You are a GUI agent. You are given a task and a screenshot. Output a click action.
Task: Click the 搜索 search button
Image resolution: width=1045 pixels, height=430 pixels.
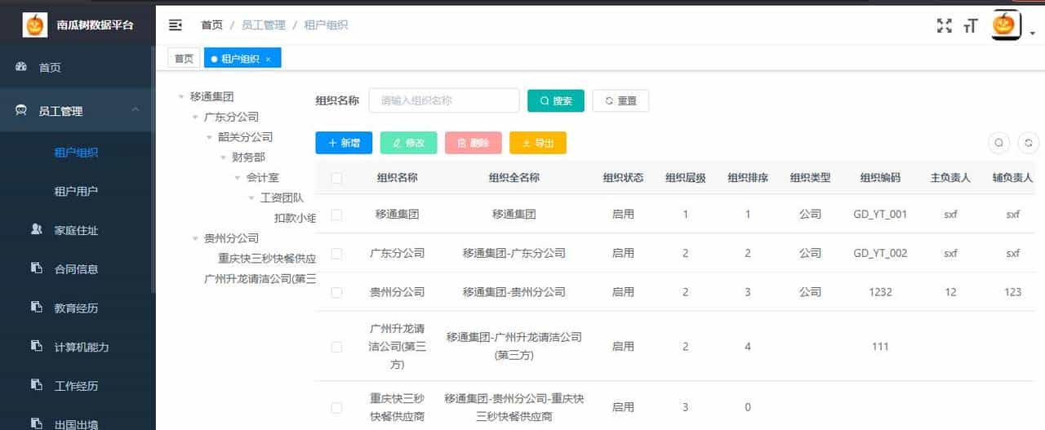[x=556, y=101]
